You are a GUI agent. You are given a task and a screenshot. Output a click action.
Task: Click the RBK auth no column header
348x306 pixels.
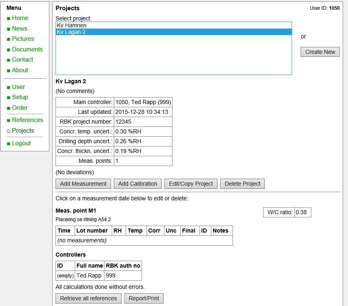tap(123, 266)
